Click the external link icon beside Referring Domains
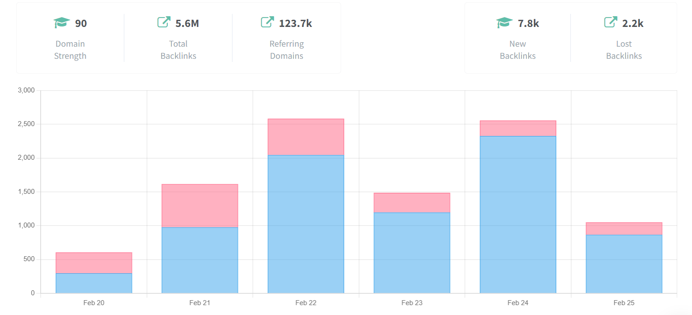The image size is (692, 315). tap(268, 22)
